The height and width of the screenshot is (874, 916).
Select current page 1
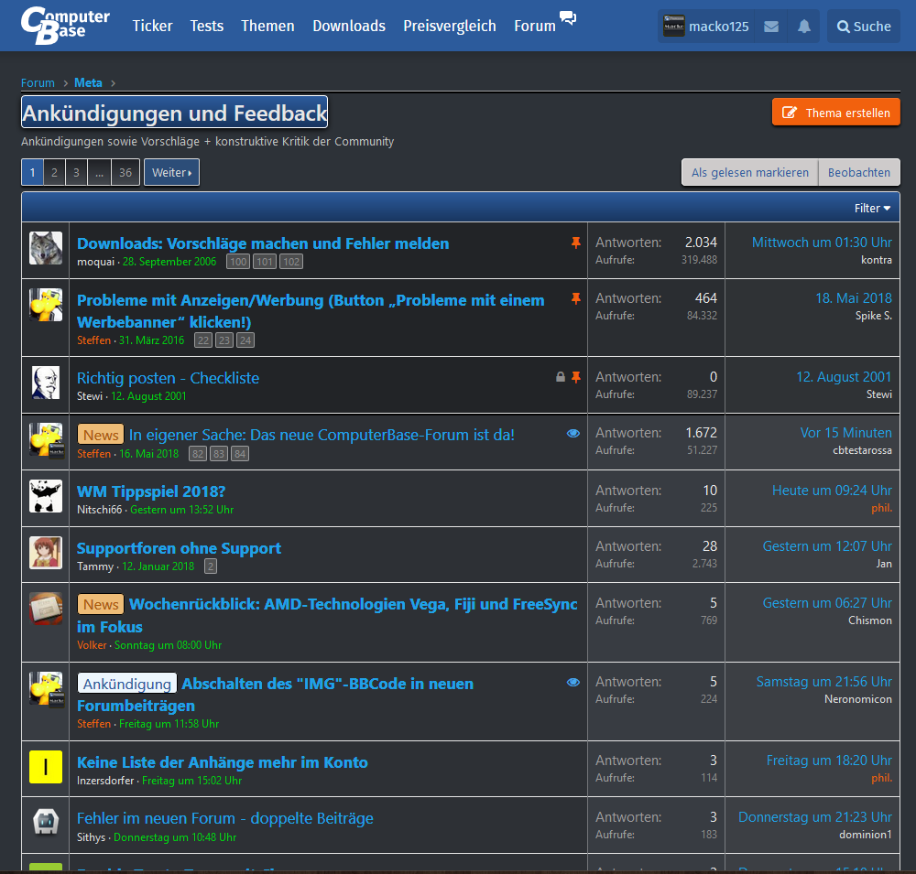(x=32, y=172)
